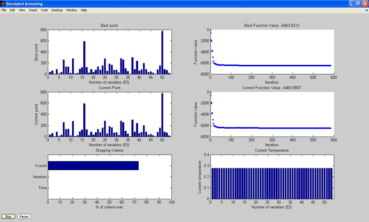369x222 pixels.
Task: Open the Desktop menu
Action: [x=57, y=10]
